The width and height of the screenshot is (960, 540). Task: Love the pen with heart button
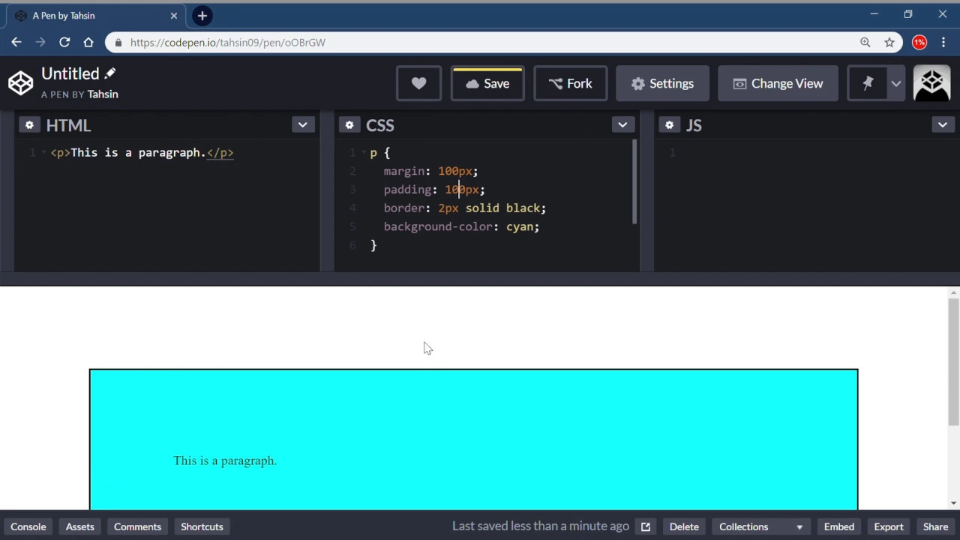click(418, 83)
